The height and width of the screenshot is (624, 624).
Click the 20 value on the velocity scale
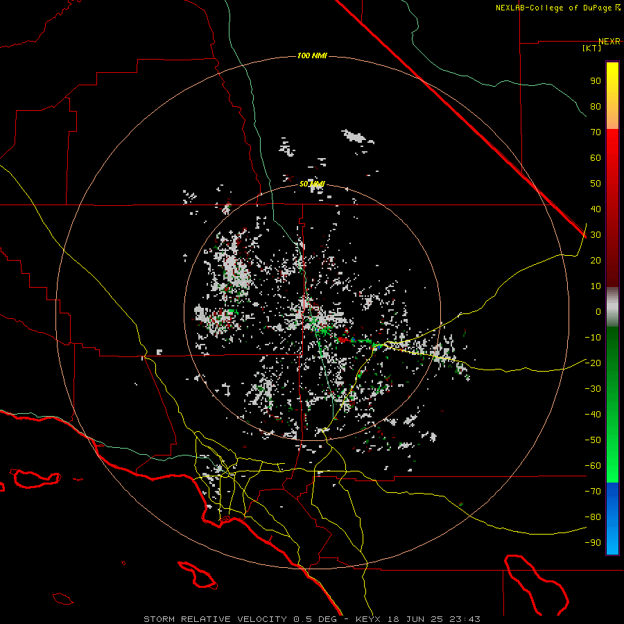(596, 260)
